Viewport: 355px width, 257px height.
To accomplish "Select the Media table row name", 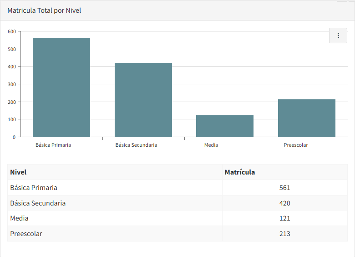I will point(20,218).
